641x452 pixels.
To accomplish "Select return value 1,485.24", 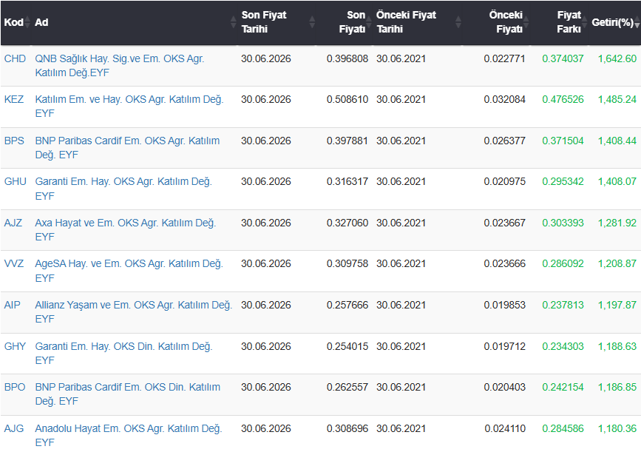I will pos(617,99).
